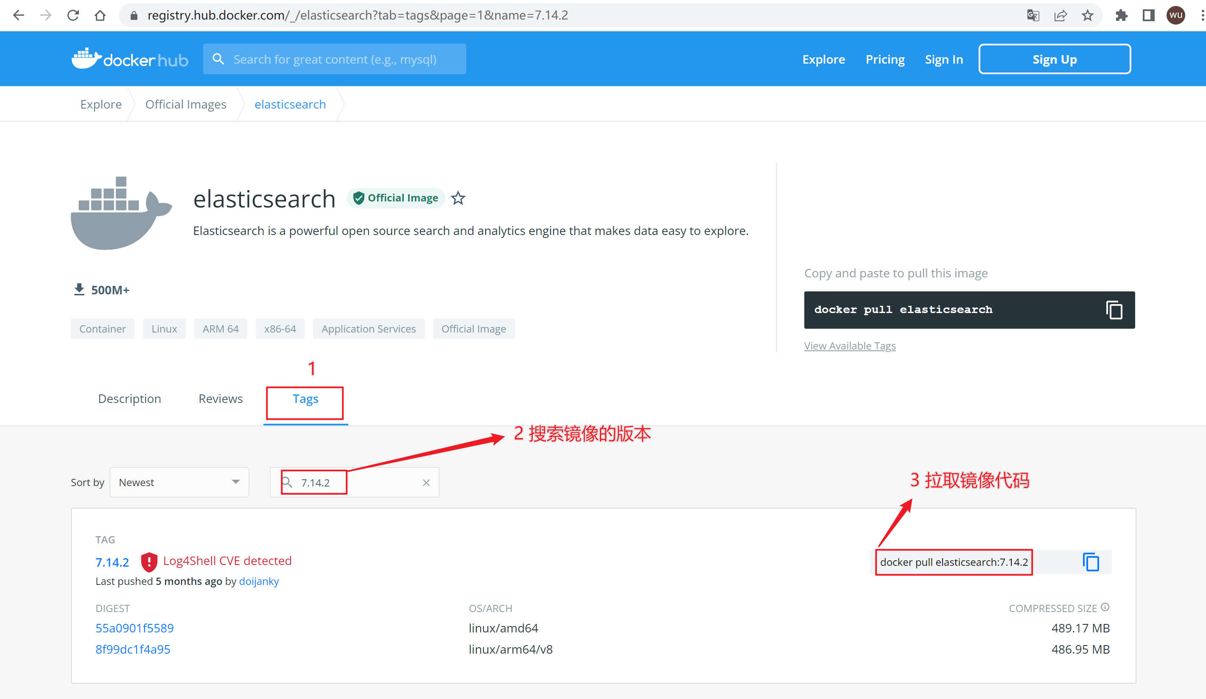Open the 55a0901f5589 digest link
1206x699 pixels.
pos(134,628)
